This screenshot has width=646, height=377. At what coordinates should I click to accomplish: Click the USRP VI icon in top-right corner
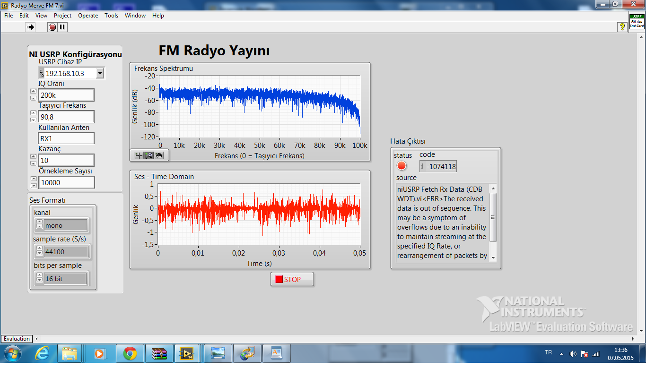(637, 22)
